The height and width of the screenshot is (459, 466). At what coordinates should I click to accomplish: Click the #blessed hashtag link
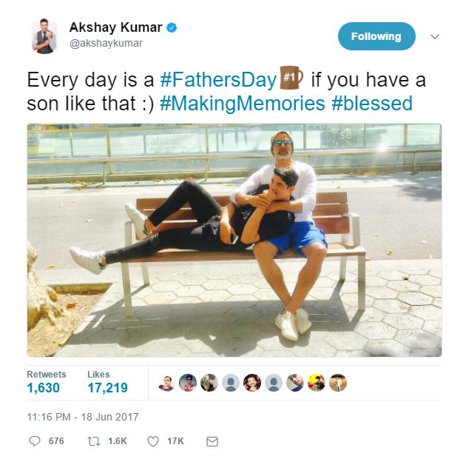pos(371,103)
